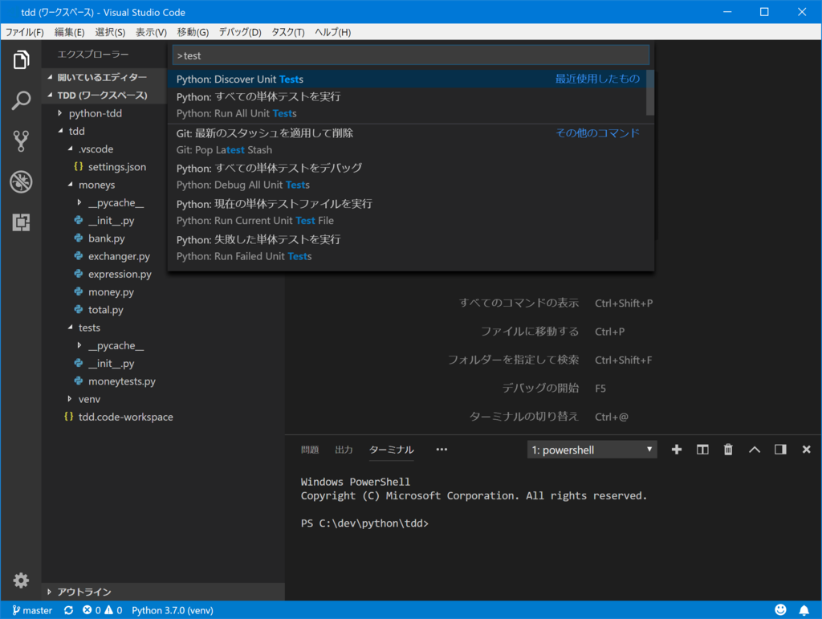Split the terminal panel

pos(702,450)
